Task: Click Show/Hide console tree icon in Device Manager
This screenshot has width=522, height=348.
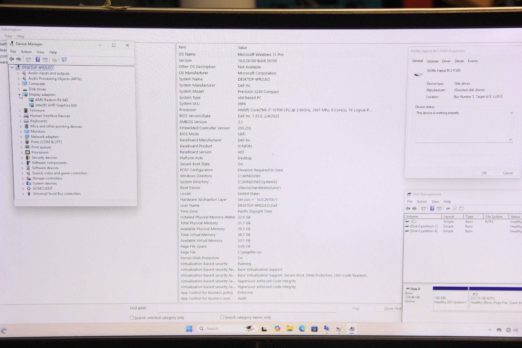Action: tap(28, 59)
